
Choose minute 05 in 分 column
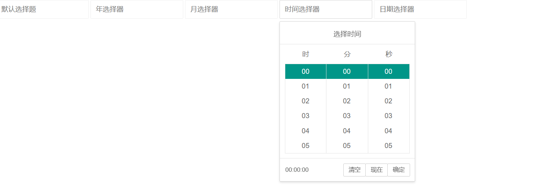(x=347, y=146)
